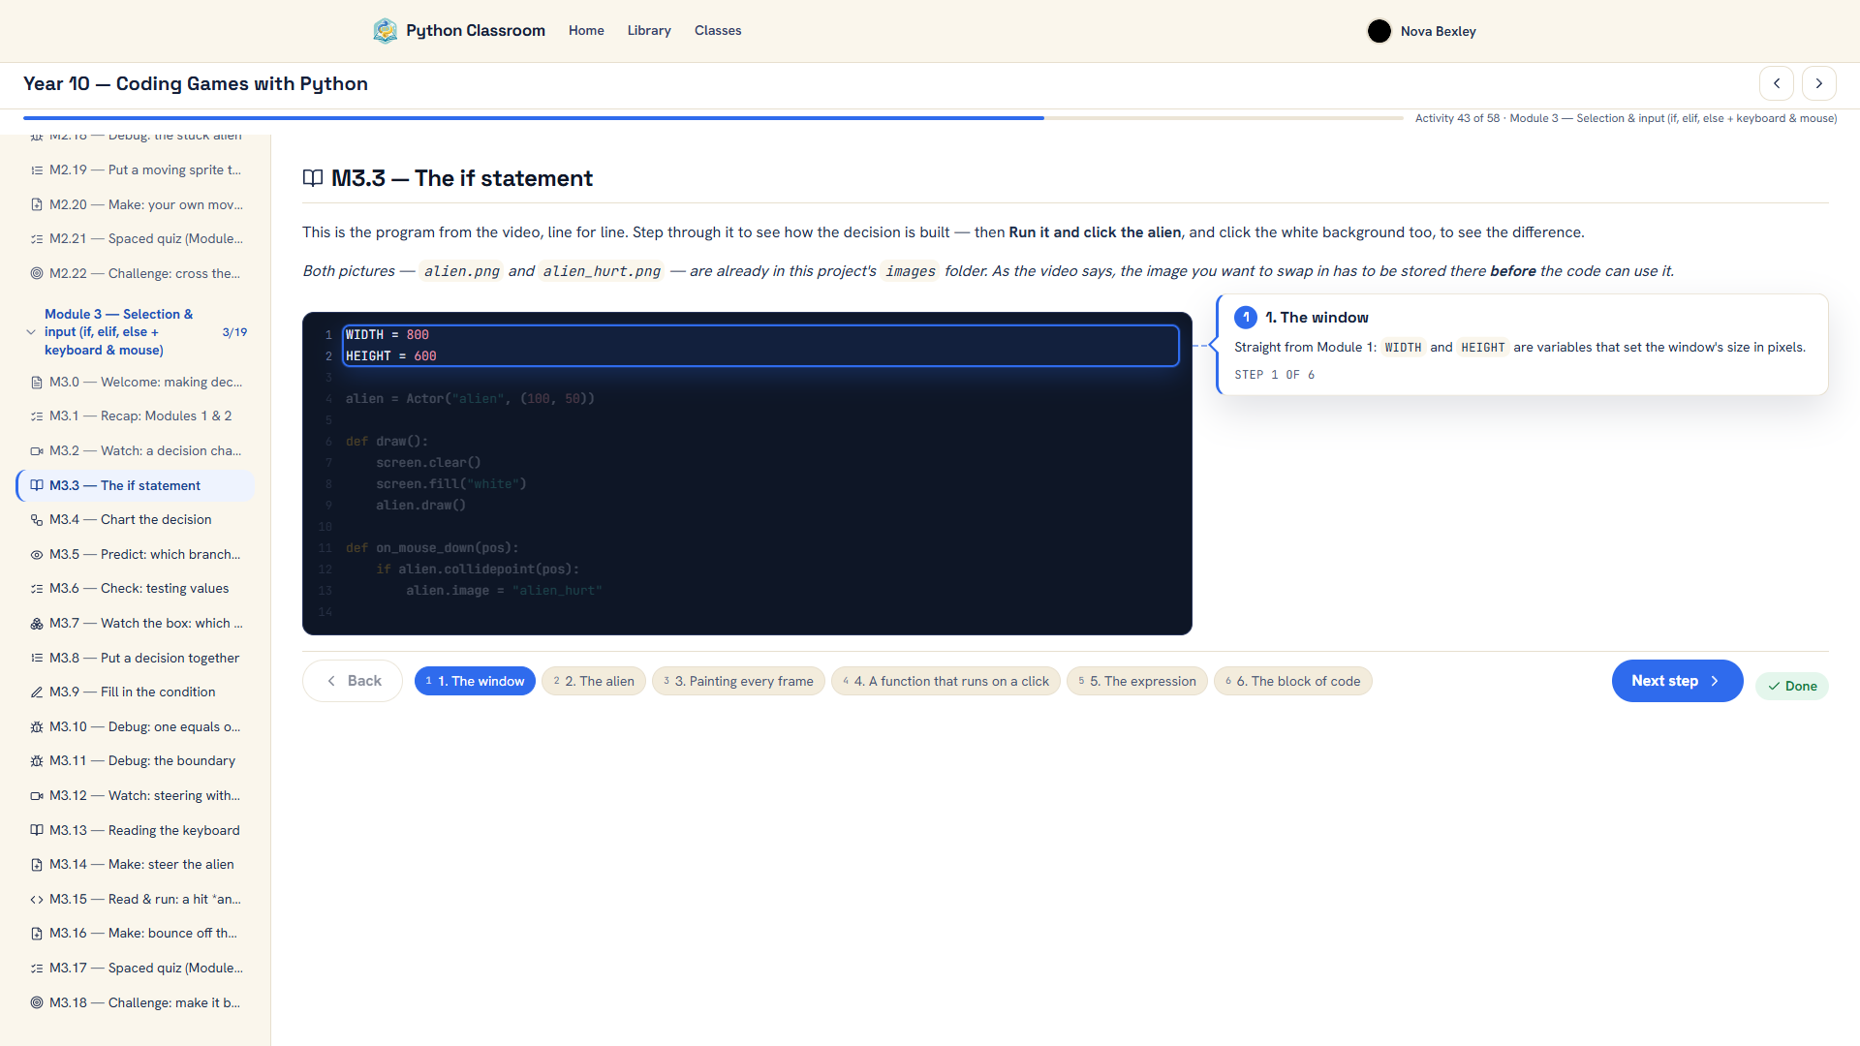Select the current M3.3 lesson row
Viewport: 1860px width, 1046px height.
(136, 485)
